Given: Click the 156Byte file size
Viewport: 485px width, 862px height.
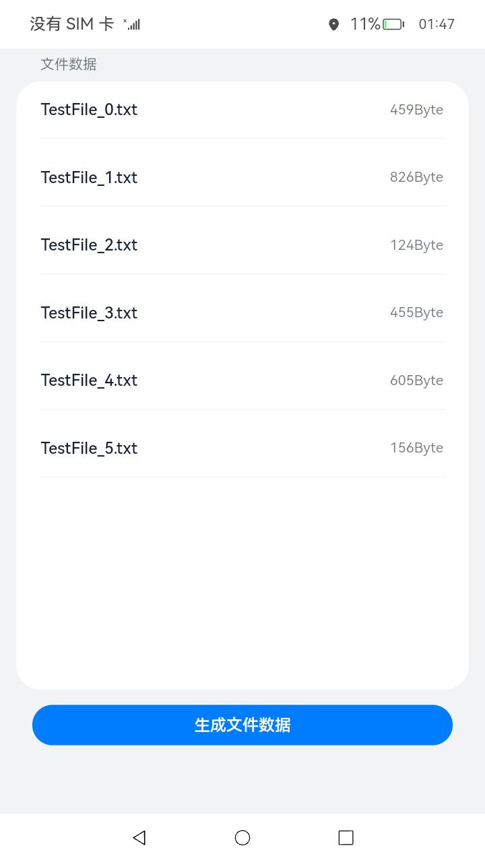Looking at the screenshot, I should pos(416,448).
